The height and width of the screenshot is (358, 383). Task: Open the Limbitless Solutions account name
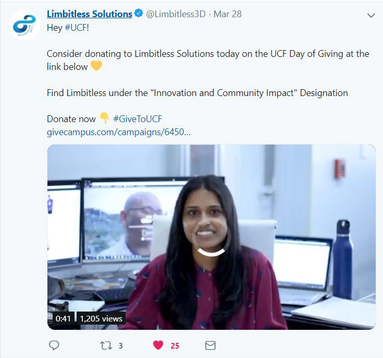90,14
